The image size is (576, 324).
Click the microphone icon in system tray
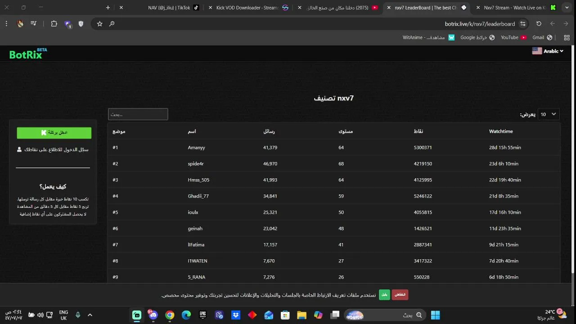coord(78,315)
